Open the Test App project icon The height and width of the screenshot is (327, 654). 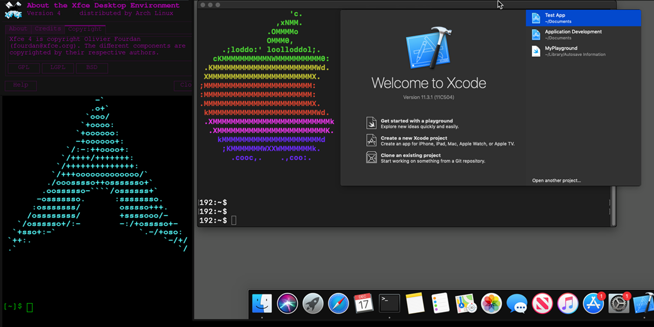[536, 17]
